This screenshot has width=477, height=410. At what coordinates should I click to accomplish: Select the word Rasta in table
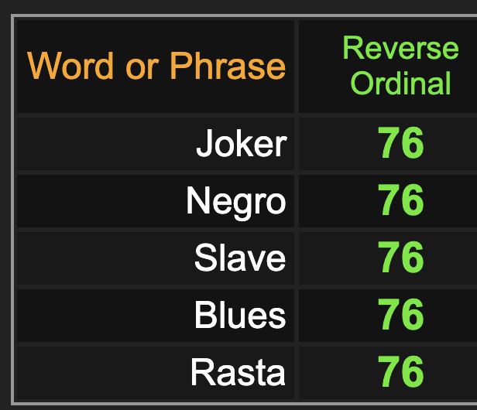click(x=238, y=372)
